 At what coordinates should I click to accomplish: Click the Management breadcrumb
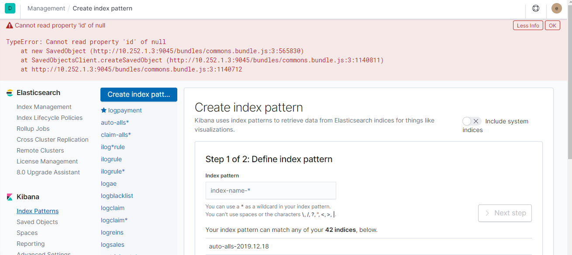(46, 8)
